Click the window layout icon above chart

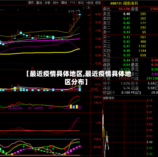88,8
